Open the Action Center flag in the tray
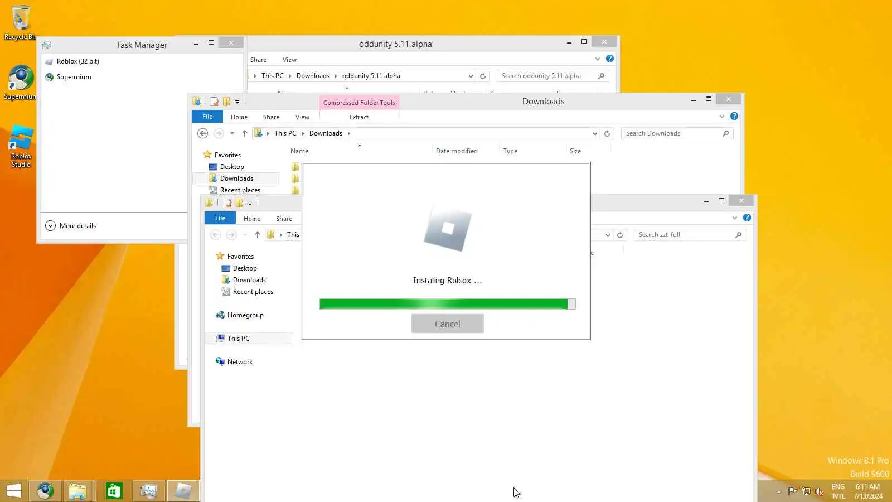The height and width of the screenshot is (502, 892). click(792, 491)
